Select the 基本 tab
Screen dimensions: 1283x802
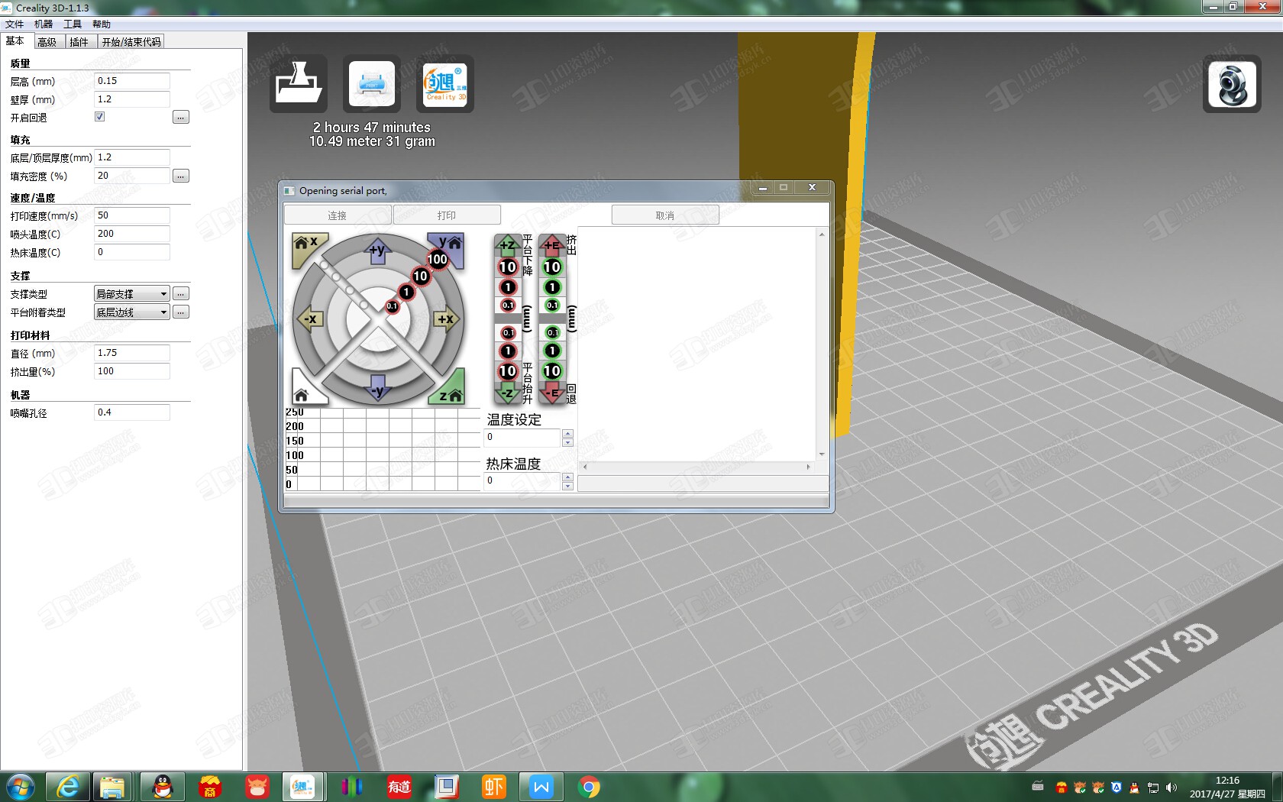[x=15, y=41]
